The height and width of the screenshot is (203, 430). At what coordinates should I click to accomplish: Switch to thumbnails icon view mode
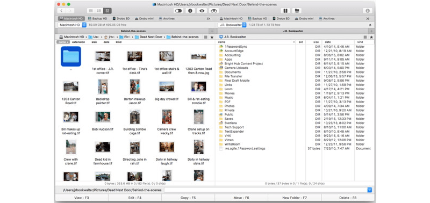107,11
